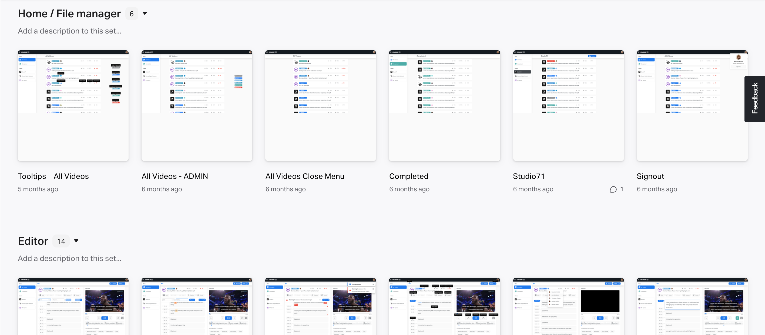
Task: Click the Home / File manager set title
Action: [x=69, y=14]
